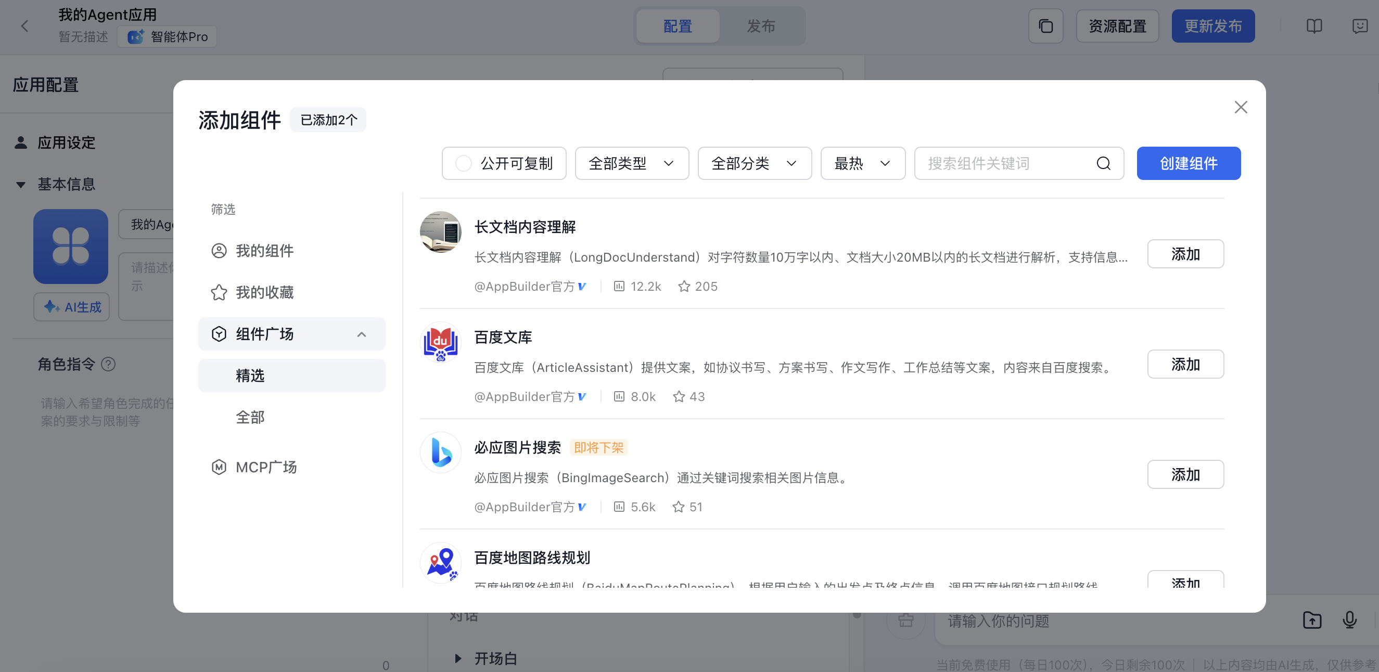Add the 必应图片搜索 component
The width and height of the screenshot is (1379, 672).
[1185, 474]
